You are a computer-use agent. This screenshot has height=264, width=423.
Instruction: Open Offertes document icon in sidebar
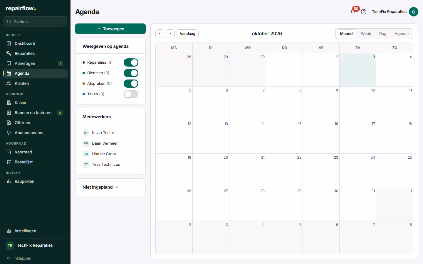click(9, 123)
